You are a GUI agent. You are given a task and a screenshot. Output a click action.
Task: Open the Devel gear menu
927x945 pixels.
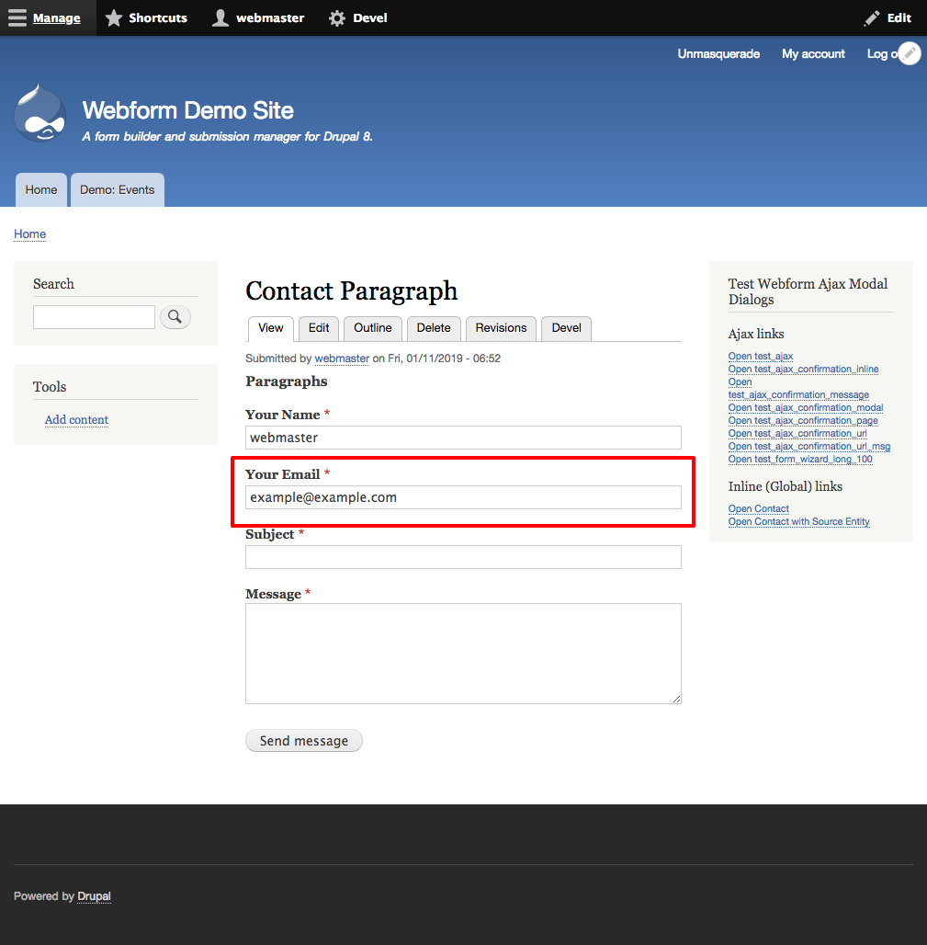point(337,17)
